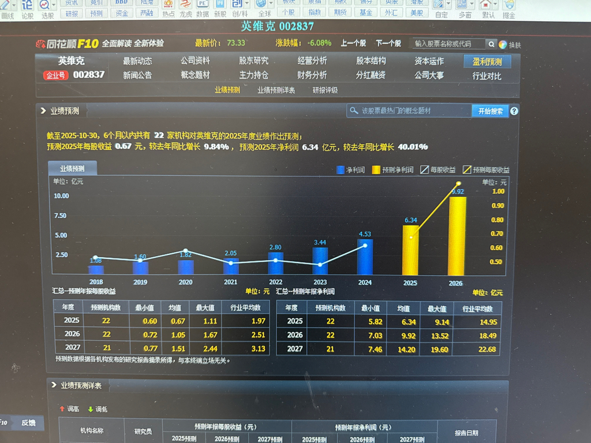Click the 调低 down-arrow indicator

[98, 409]
